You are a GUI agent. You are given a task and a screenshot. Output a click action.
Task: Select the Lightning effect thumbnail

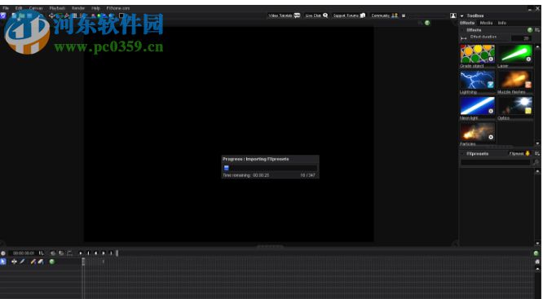tap(478, 80)
